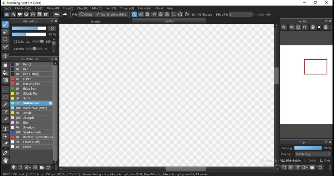
Task: Click the Undo arrow in the toolbar
Action: pyautogui.click(x=56, y=14)
